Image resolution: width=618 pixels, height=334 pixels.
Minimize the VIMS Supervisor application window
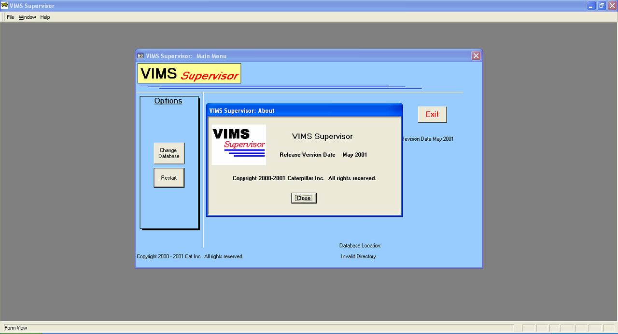click(x=591, y=6)
